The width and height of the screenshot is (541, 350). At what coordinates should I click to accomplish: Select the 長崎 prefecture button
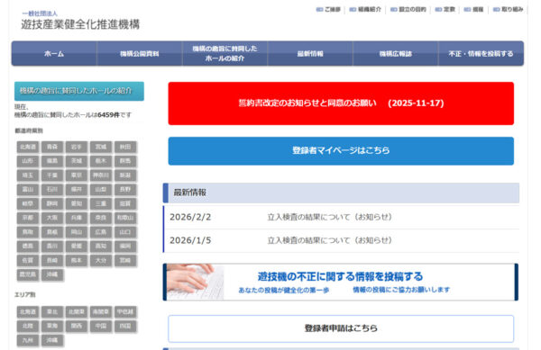(52, 261)
